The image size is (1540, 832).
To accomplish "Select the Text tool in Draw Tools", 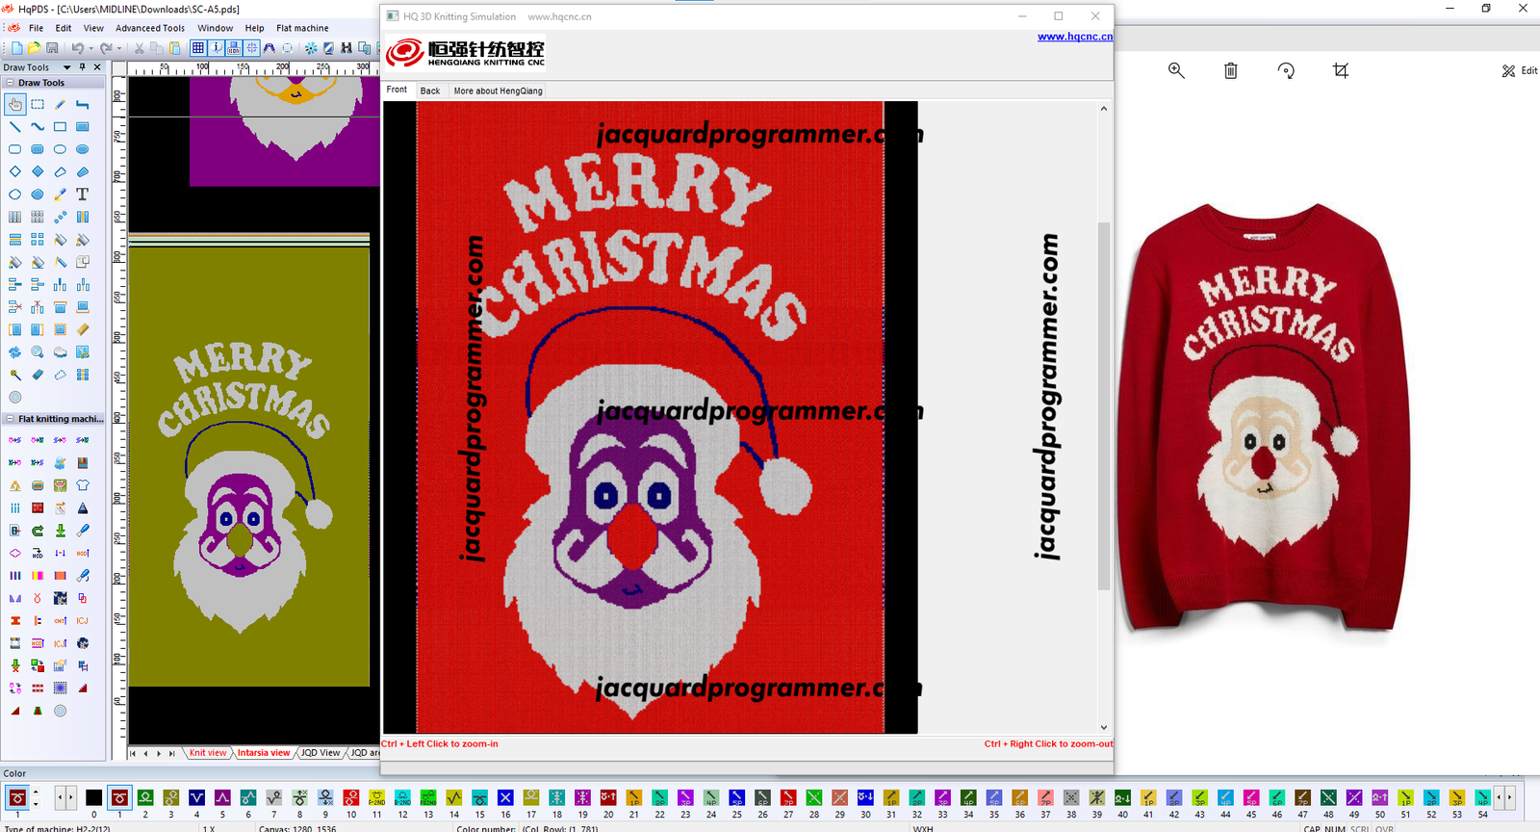I will [x=83, y=195].
